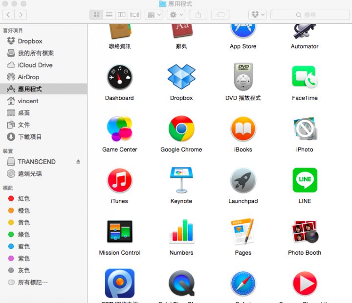Open iCloud Drive in sidebar
Image resolution: width=352 pixels, height=303 pixels.
click(x=44, y=65)
